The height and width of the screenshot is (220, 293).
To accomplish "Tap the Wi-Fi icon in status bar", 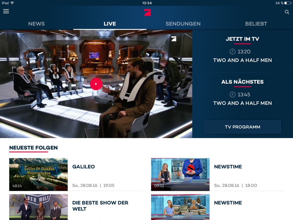I will click(12, 3).
